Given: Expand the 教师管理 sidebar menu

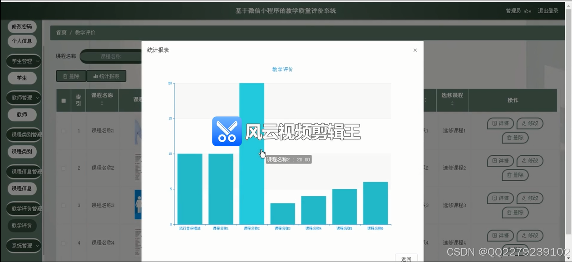Looking at the screenshot, I should click(x=23, y=98).
